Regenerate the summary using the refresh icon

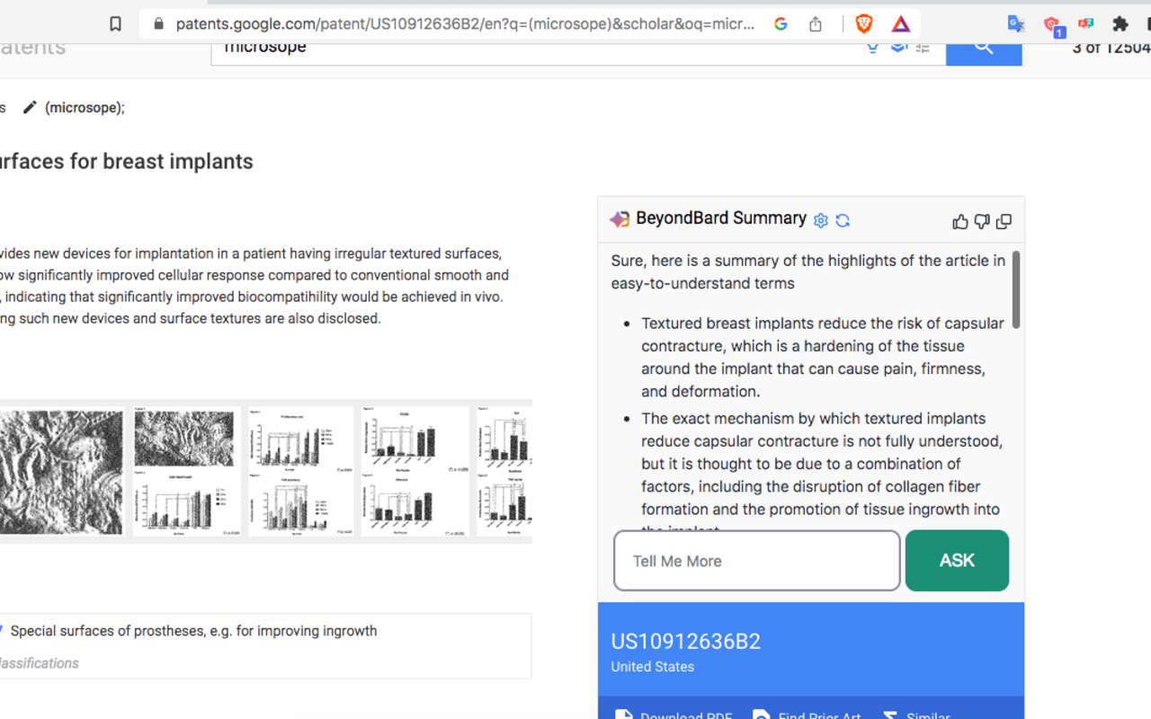tap(843, 220)
